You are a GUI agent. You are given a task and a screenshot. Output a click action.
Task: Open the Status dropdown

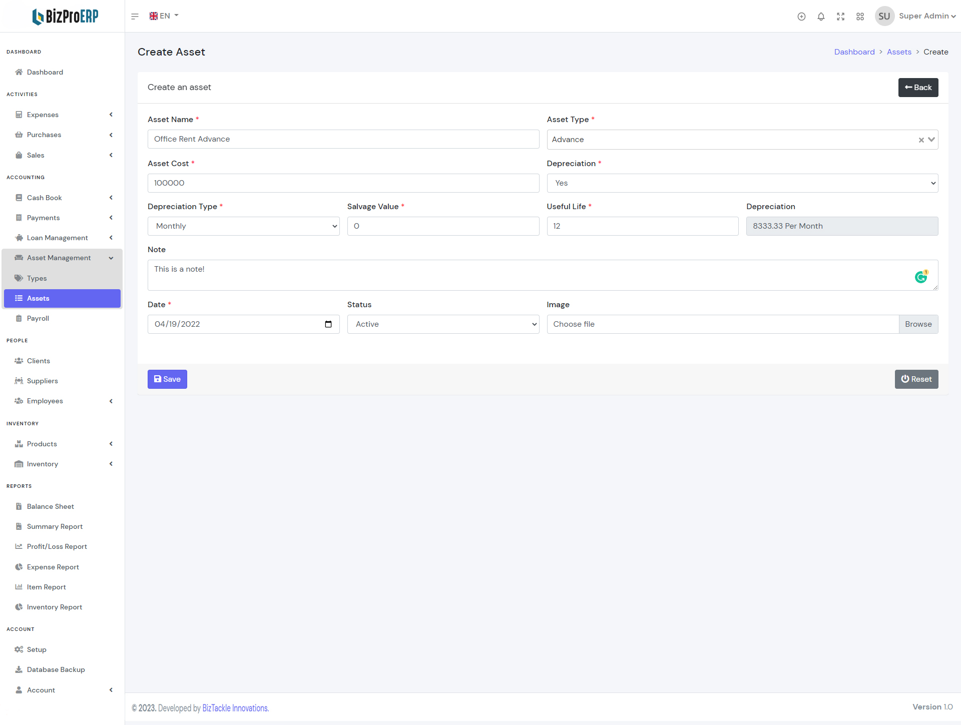coord(443,324)
